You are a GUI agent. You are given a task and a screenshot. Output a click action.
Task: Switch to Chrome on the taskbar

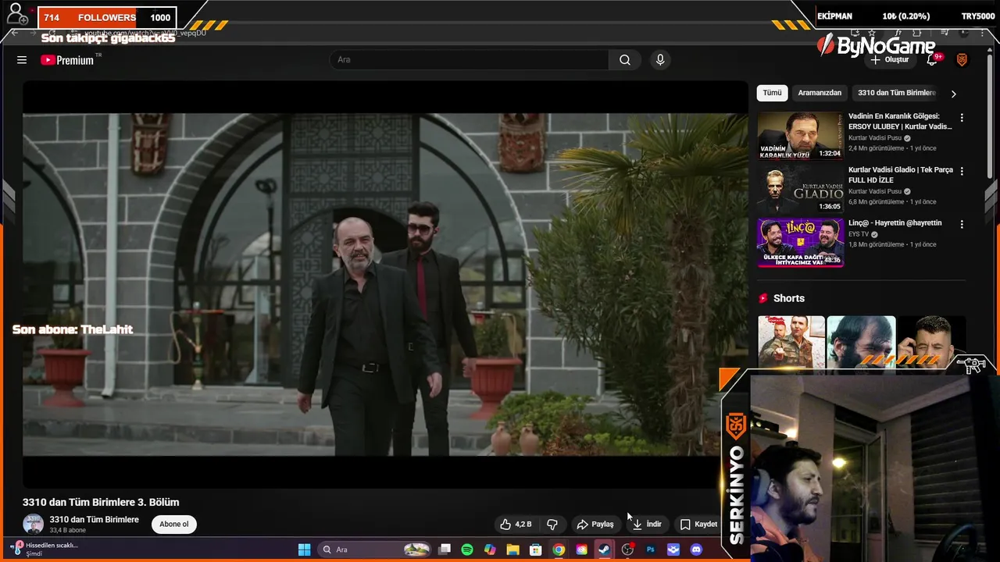(559, 550)
